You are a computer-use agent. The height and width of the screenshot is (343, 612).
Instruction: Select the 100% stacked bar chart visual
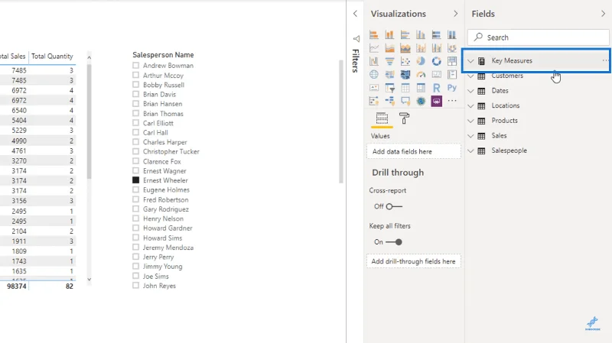[436, 34]
